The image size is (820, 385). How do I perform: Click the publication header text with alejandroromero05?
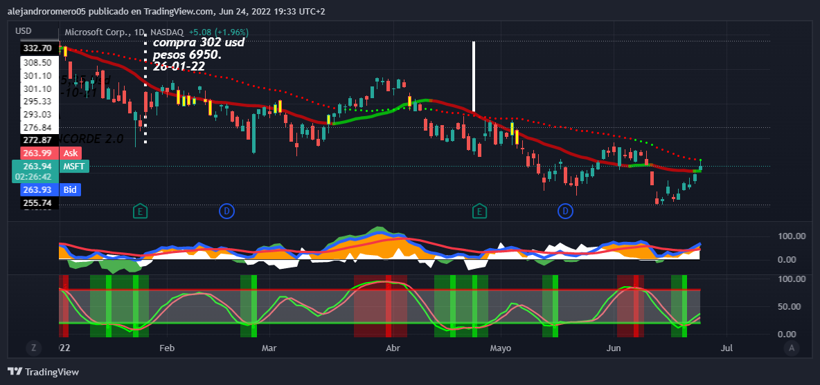click(x=167, y=12)
